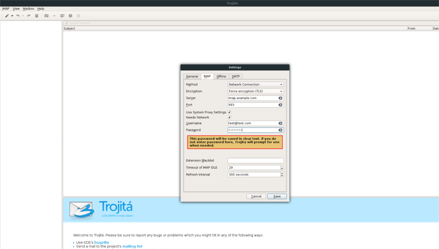Click the trash delete toolbar icon

click(x=37, y=16)
